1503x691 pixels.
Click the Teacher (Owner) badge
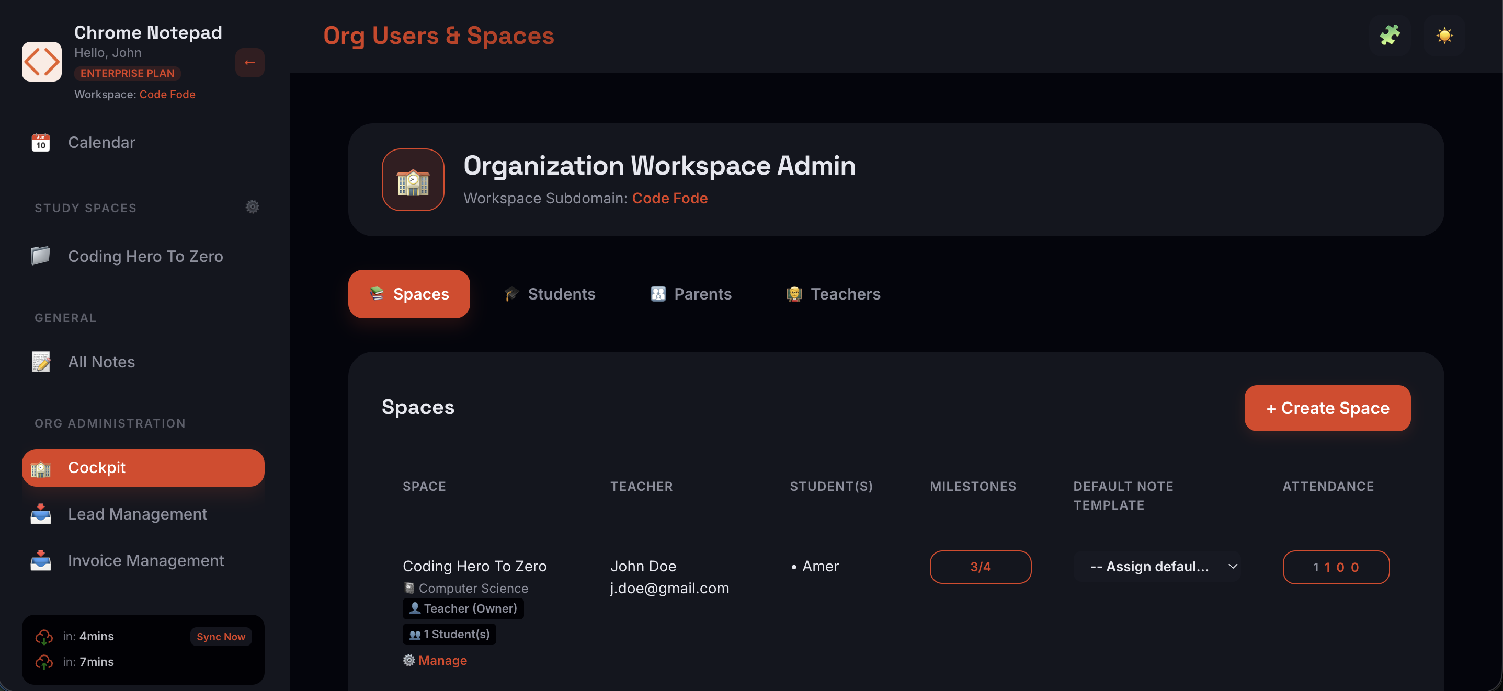pyautogui.click(x=463, y=608)
